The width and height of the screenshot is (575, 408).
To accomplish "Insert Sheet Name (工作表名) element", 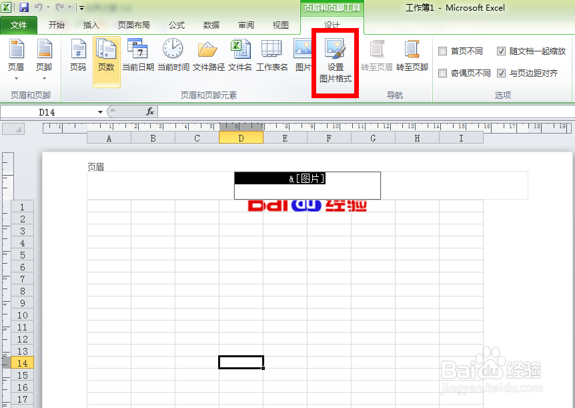I will [271, 55].
